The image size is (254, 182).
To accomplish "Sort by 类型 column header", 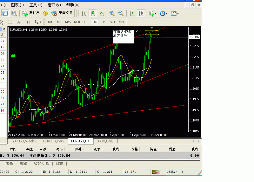I will pos(30,149).
